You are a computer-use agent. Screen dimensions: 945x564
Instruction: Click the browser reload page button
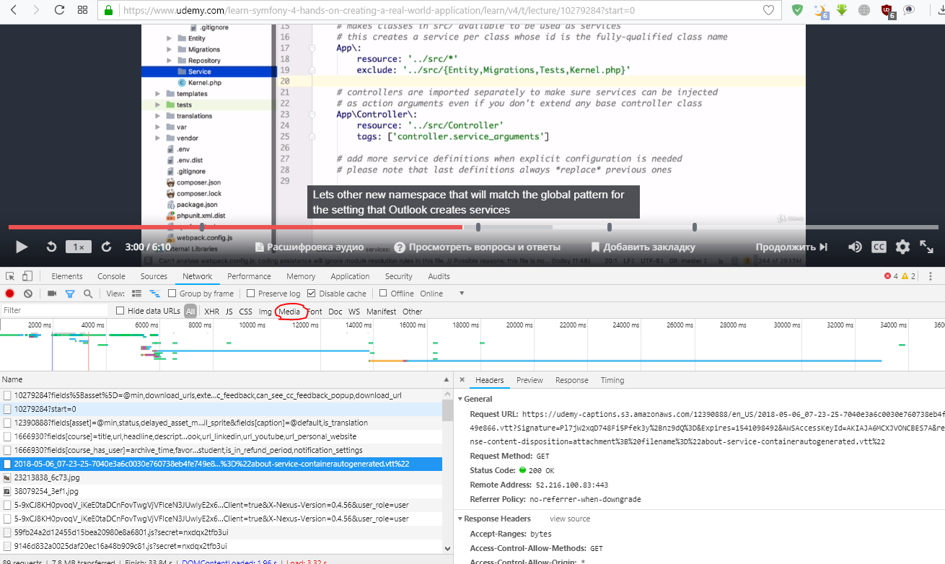coord(59,11)
